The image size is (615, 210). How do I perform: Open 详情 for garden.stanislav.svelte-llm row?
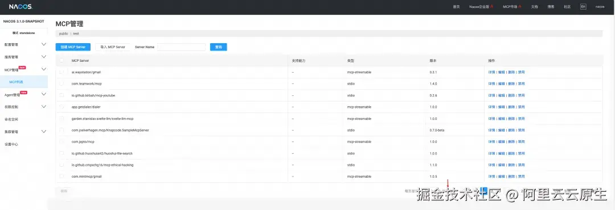(491, 119)
